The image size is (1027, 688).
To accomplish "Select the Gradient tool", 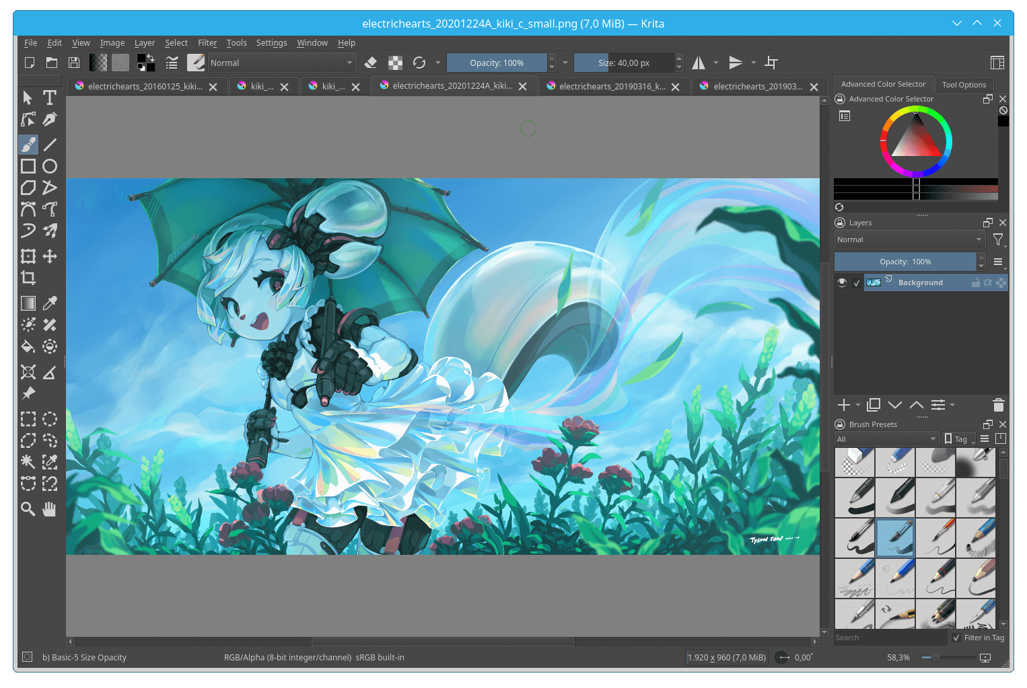I will tap(28, 303).
